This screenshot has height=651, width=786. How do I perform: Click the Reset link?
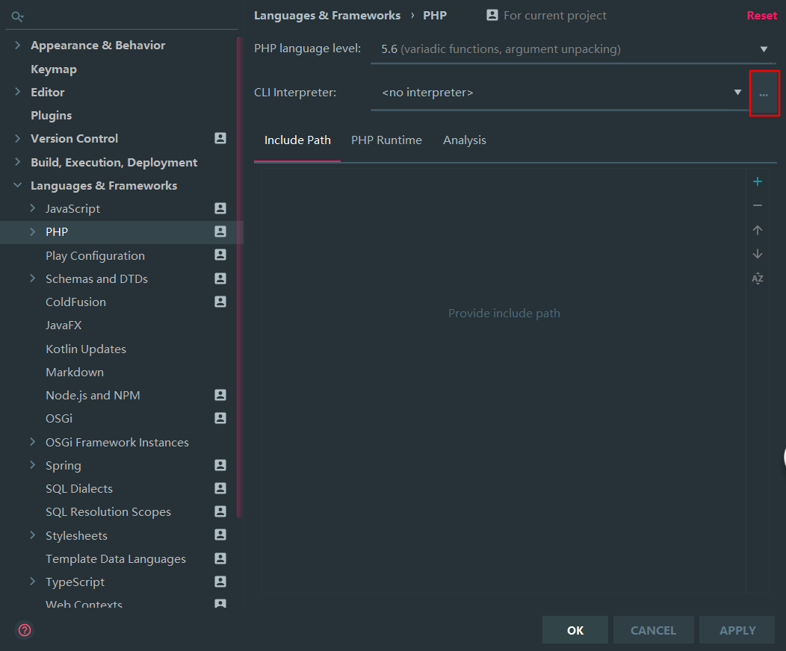(761, 15)
